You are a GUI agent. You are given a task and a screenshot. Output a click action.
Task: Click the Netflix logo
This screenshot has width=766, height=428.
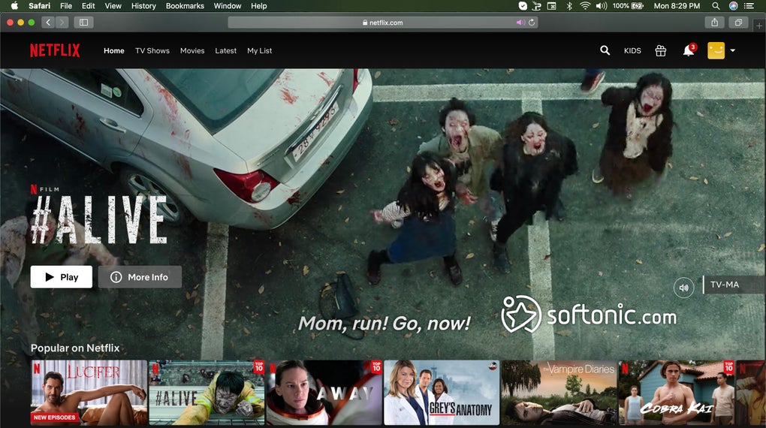(x=55, y=50)
